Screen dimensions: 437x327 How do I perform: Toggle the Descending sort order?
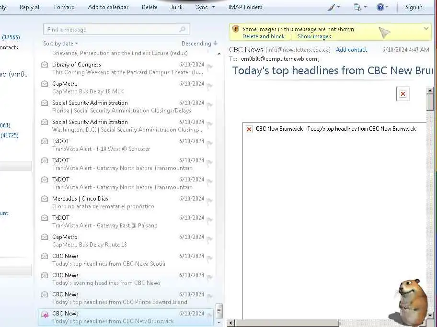199,44
